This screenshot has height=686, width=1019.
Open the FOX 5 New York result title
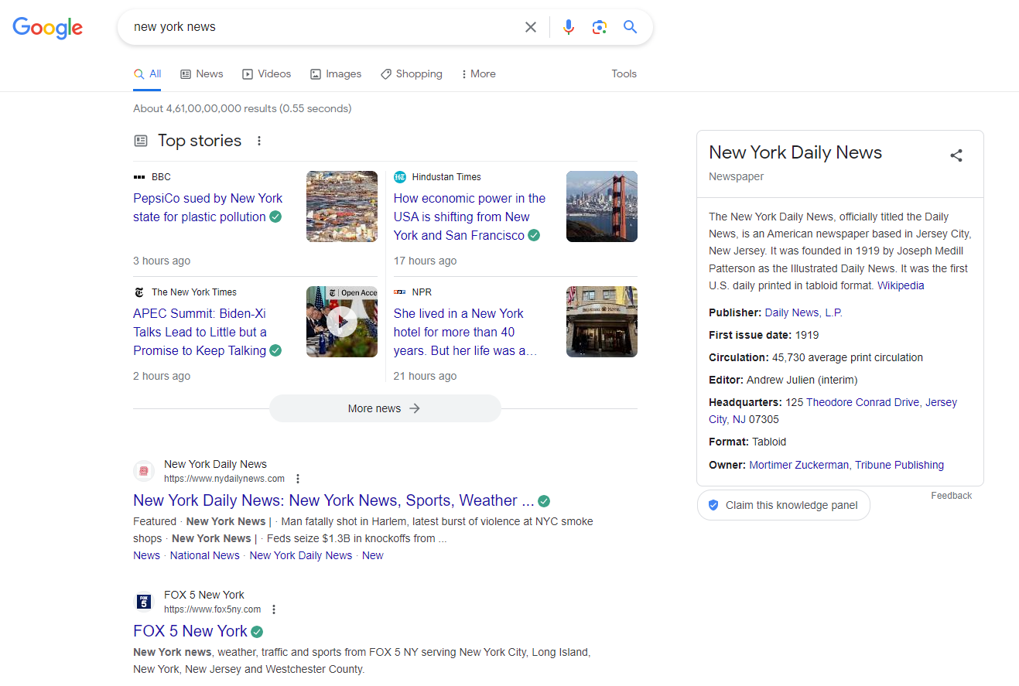click(190, 631)
